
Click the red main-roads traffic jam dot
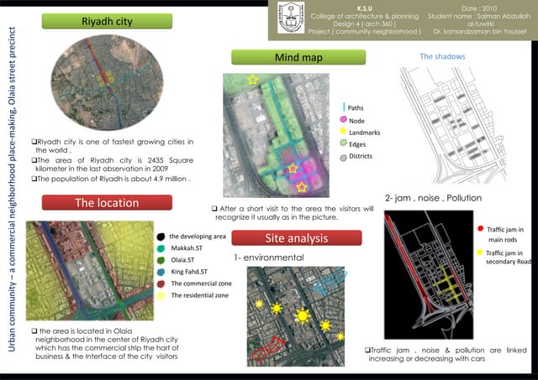click(x=480, y=229)
